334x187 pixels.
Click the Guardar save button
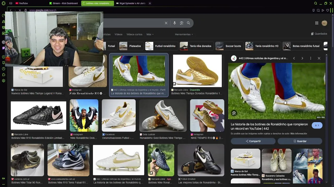coord(300,141)
